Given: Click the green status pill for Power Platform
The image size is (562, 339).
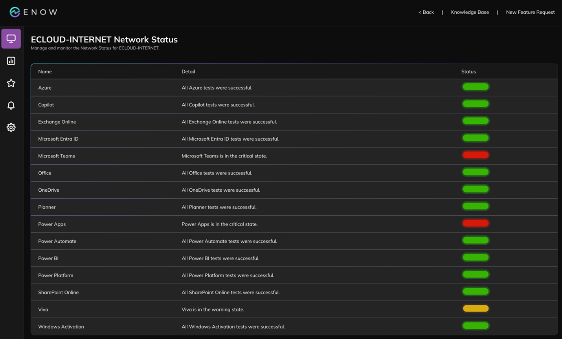Looking at the screenshot, I should (x=476, y=275).
